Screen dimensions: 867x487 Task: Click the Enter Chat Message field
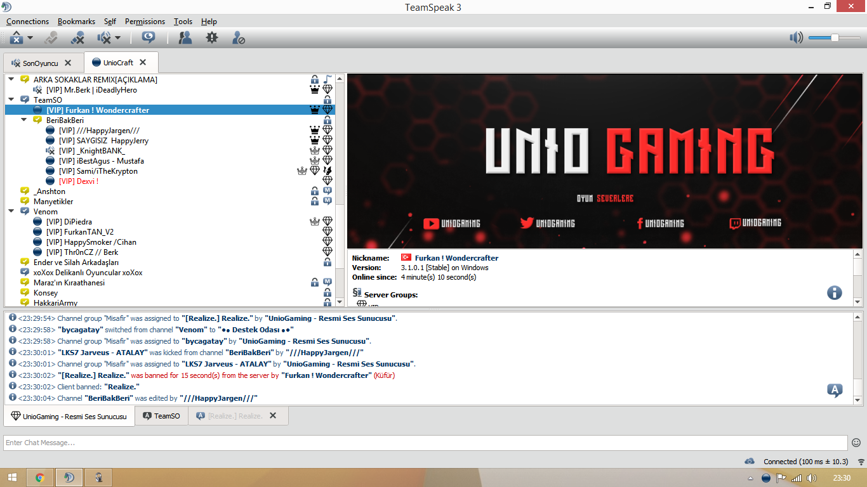coord(425,443)
